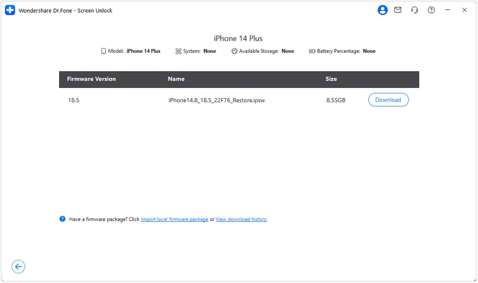Image resolution: width=478 pixels, height=283 pixels.
Task: Click the blue question mark beside firmware hint
Action: pyautogui.click(x=63, y=219)
